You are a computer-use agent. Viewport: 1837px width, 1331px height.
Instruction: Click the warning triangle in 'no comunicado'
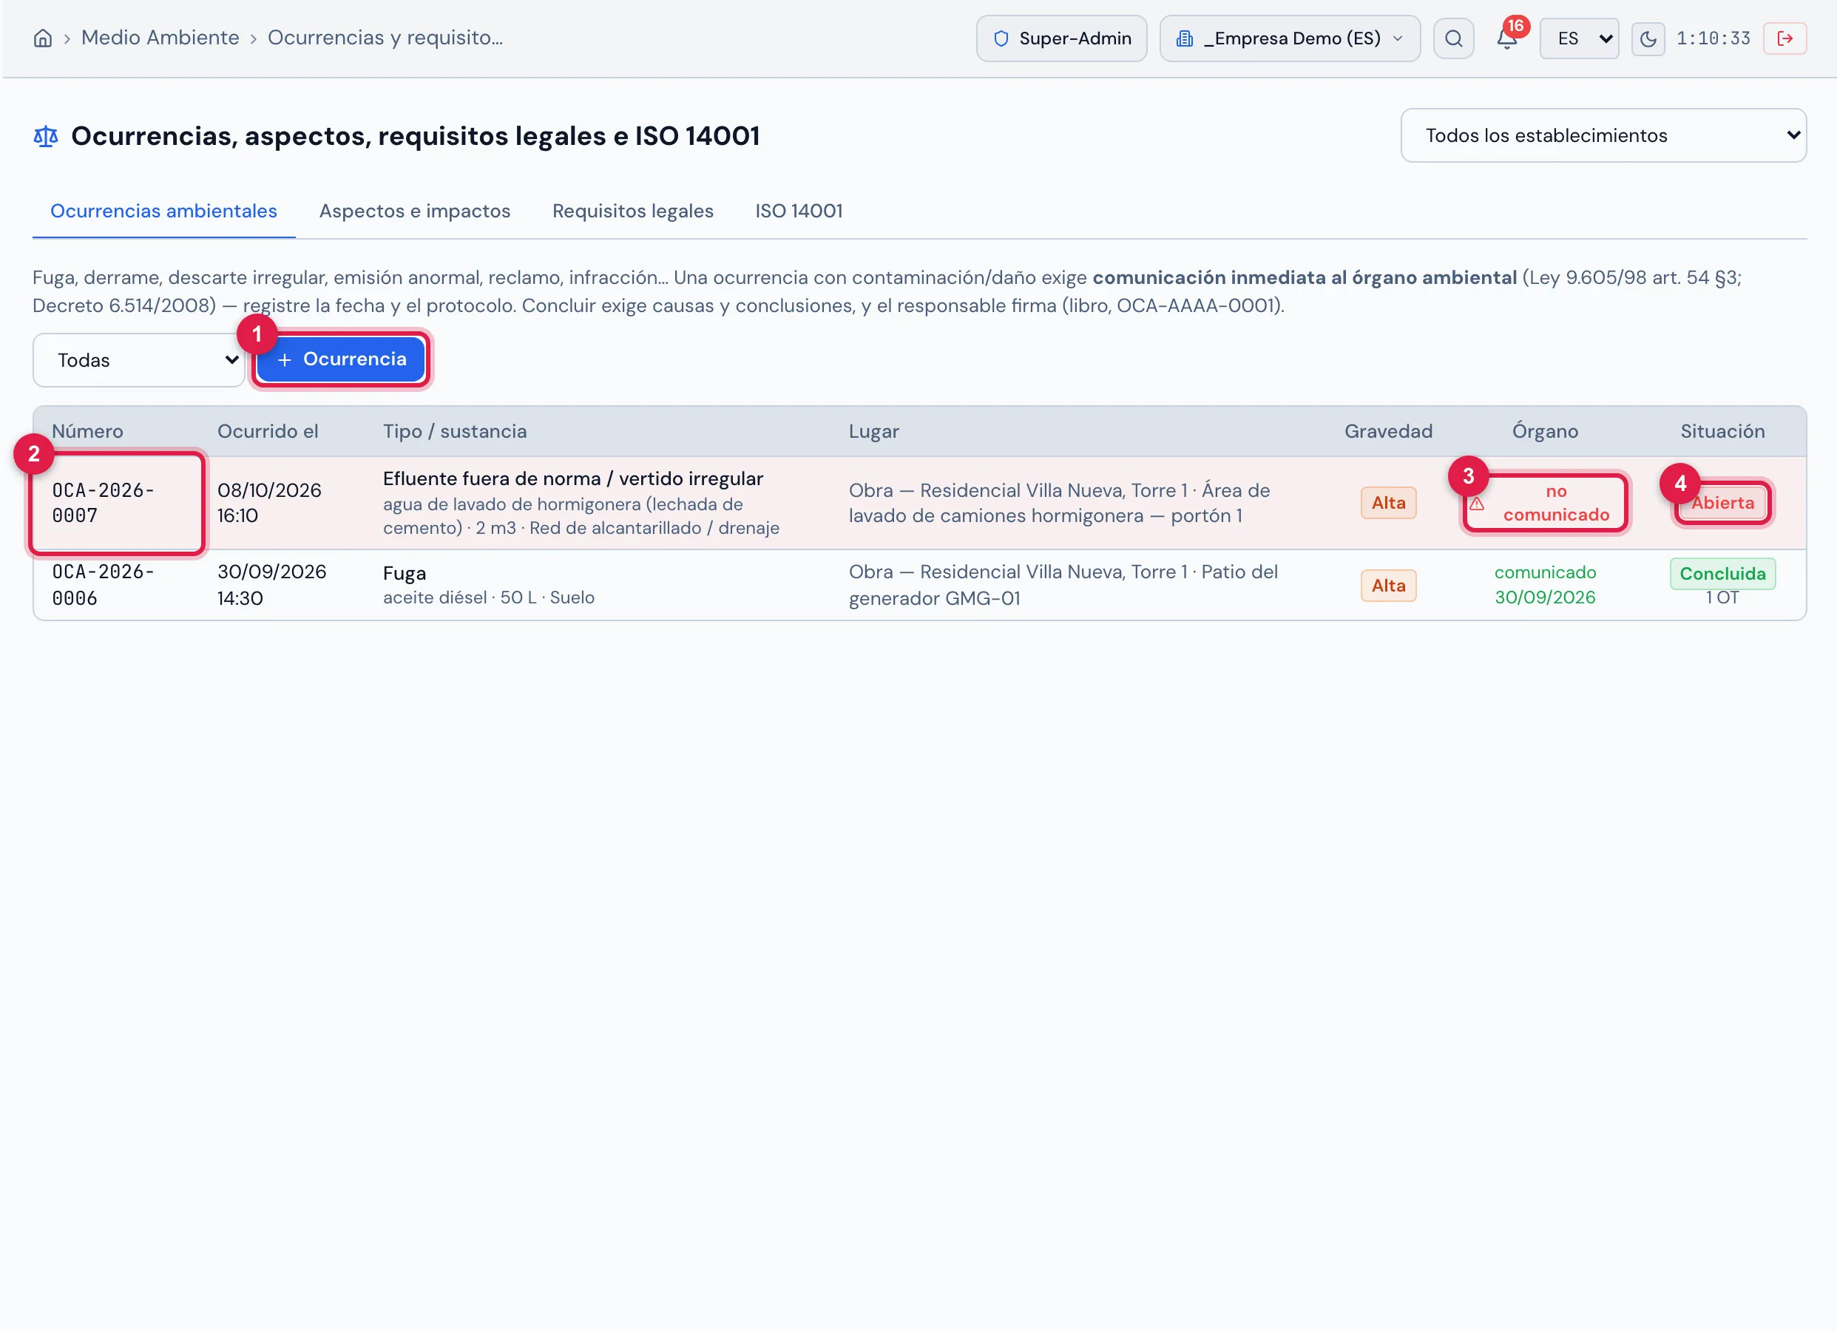(1477, 503)
